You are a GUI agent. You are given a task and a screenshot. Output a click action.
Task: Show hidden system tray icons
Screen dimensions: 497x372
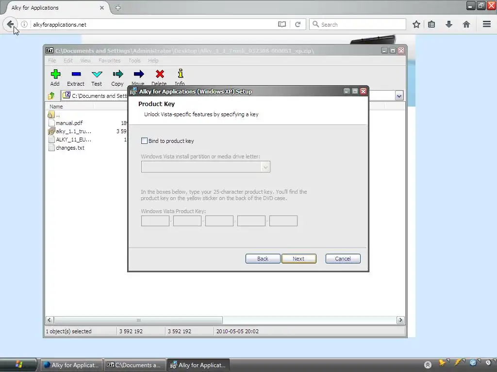[x=428, y=365]
